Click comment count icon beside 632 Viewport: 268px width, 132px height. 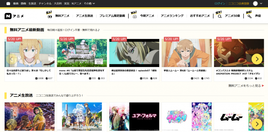pyautogui.click(x=256, y=78)
